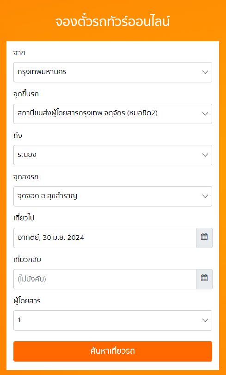Click the chevron arrow in ระนอง field
226x375 pixels.
(x=205, y=155)
